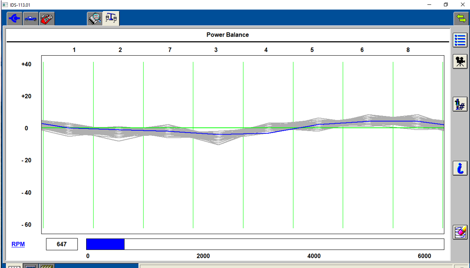The image size is (470, 268).
Task: Open the blue connector system tab
Action: (x=15, y=19)
